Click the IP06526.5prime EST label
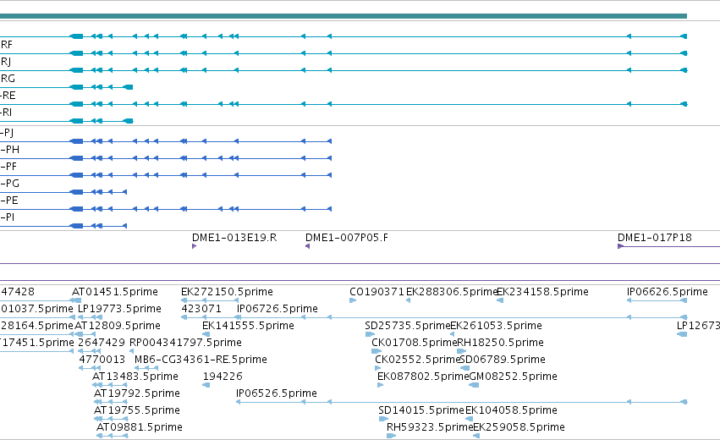720x440 pixels. point(277,393)
